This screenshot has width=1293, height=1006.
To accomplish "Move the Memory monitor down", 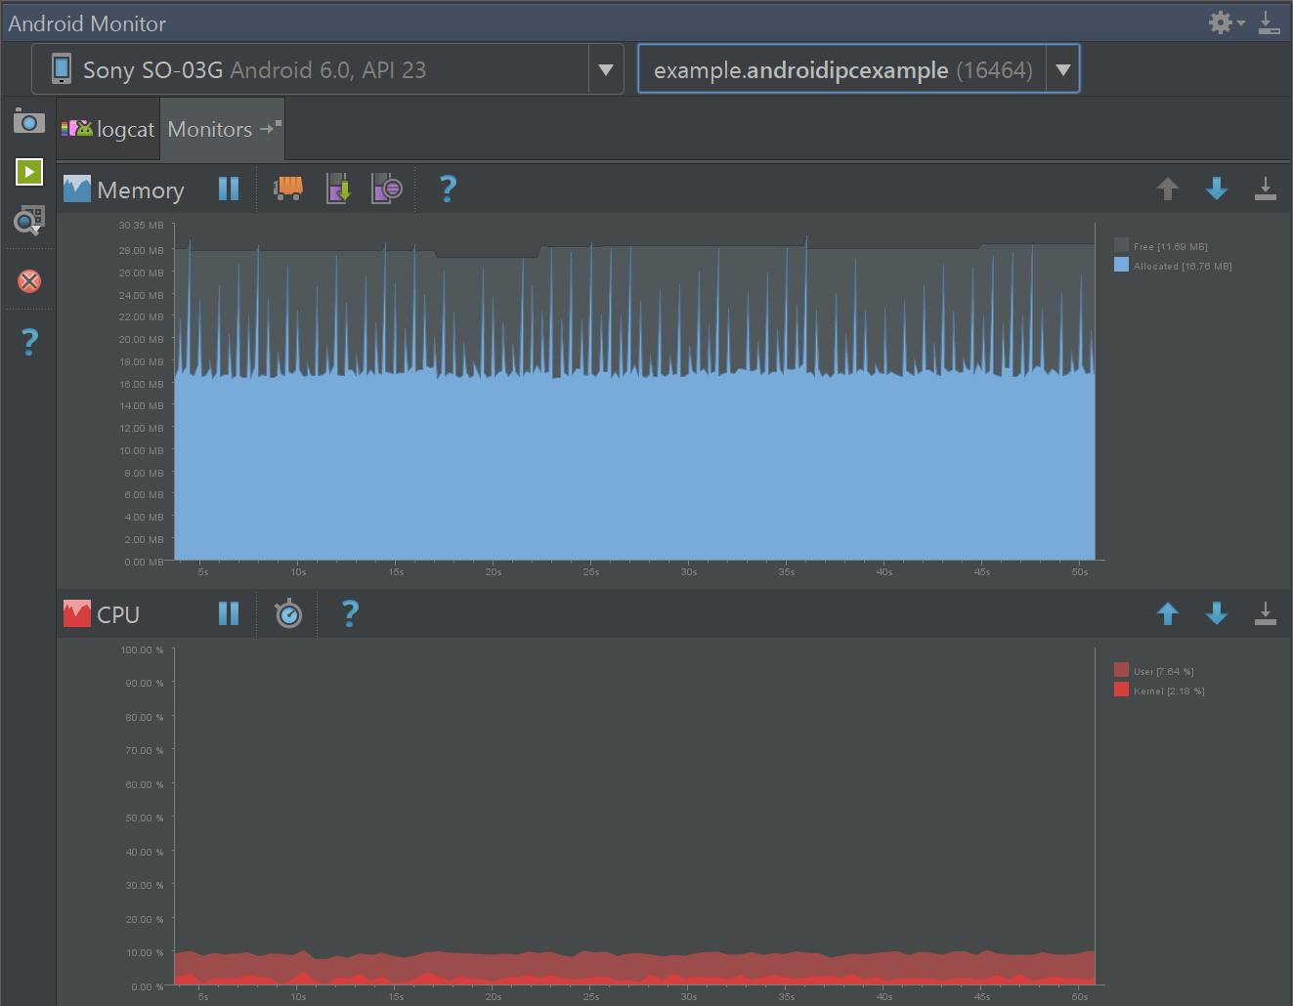I will tap(1217, 188).
